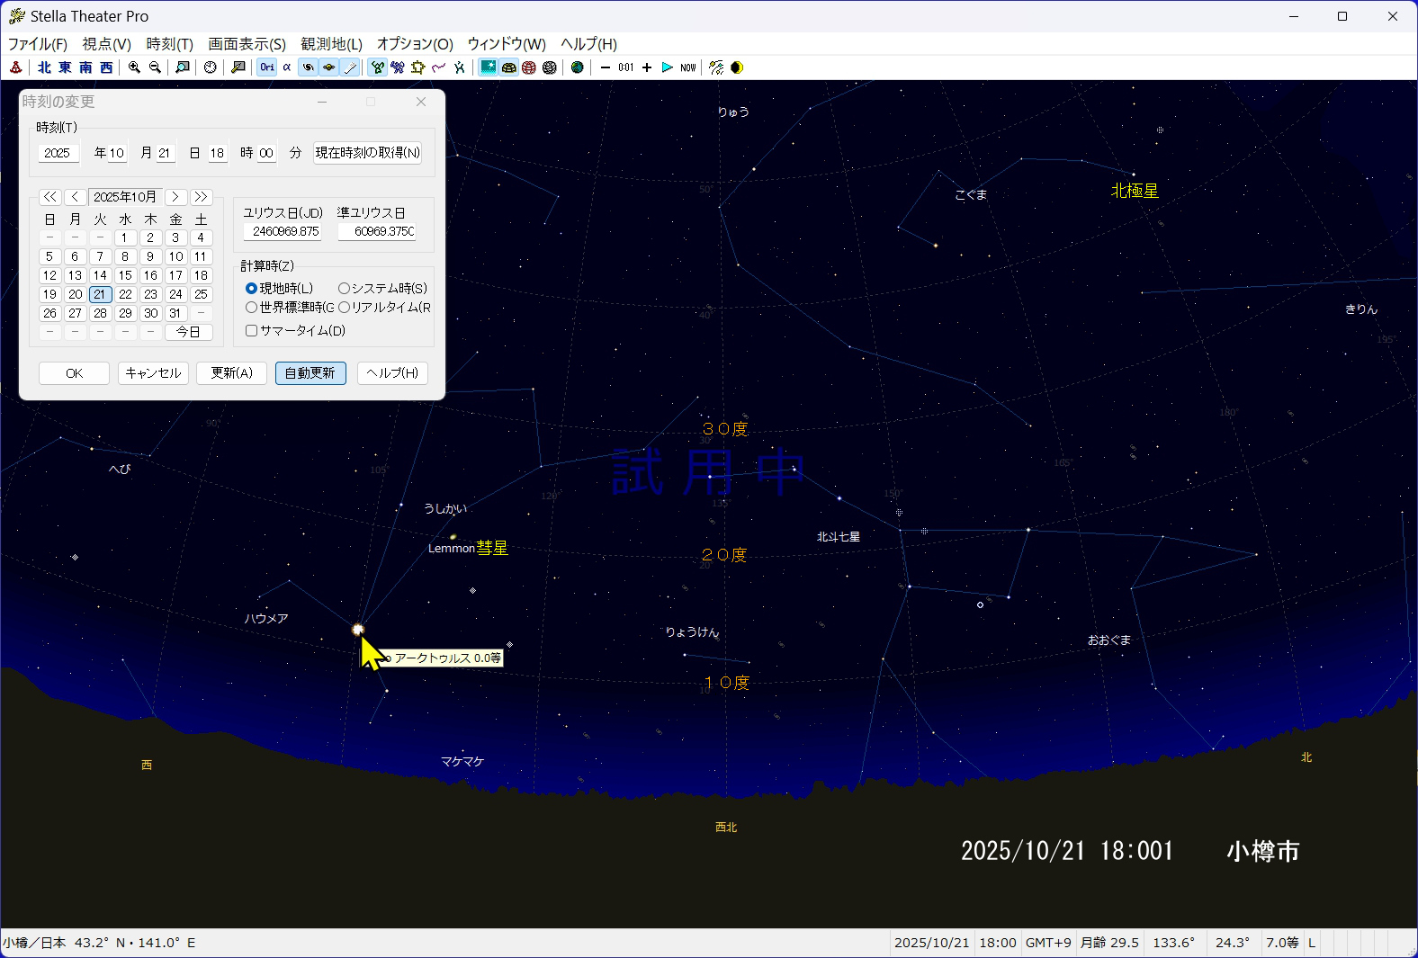The image size is (1418, 958).
Task: Click the zoom in magnifier icon
Action: coord(134,67)
